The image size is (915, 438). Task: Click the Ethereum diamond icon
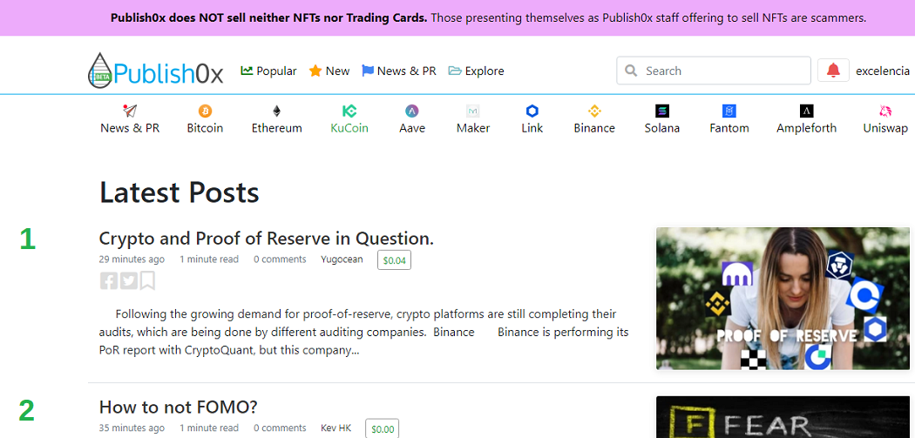click(276, 111)
